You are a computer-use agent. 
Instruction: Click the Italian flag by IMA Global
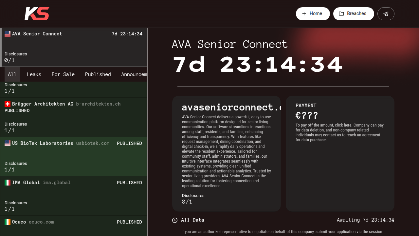click(x=8, y=183)
